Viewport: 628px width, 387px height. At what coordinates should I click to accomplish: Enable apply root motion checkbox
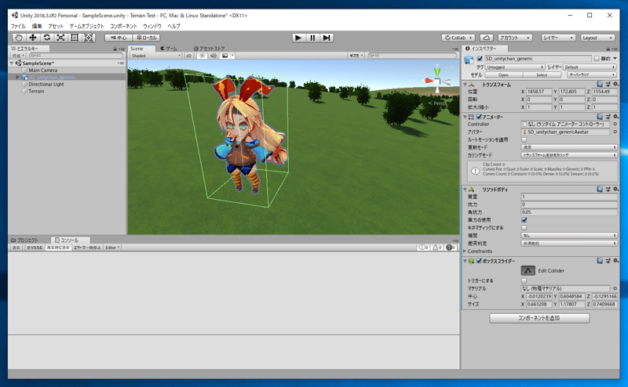pos(524,139)
